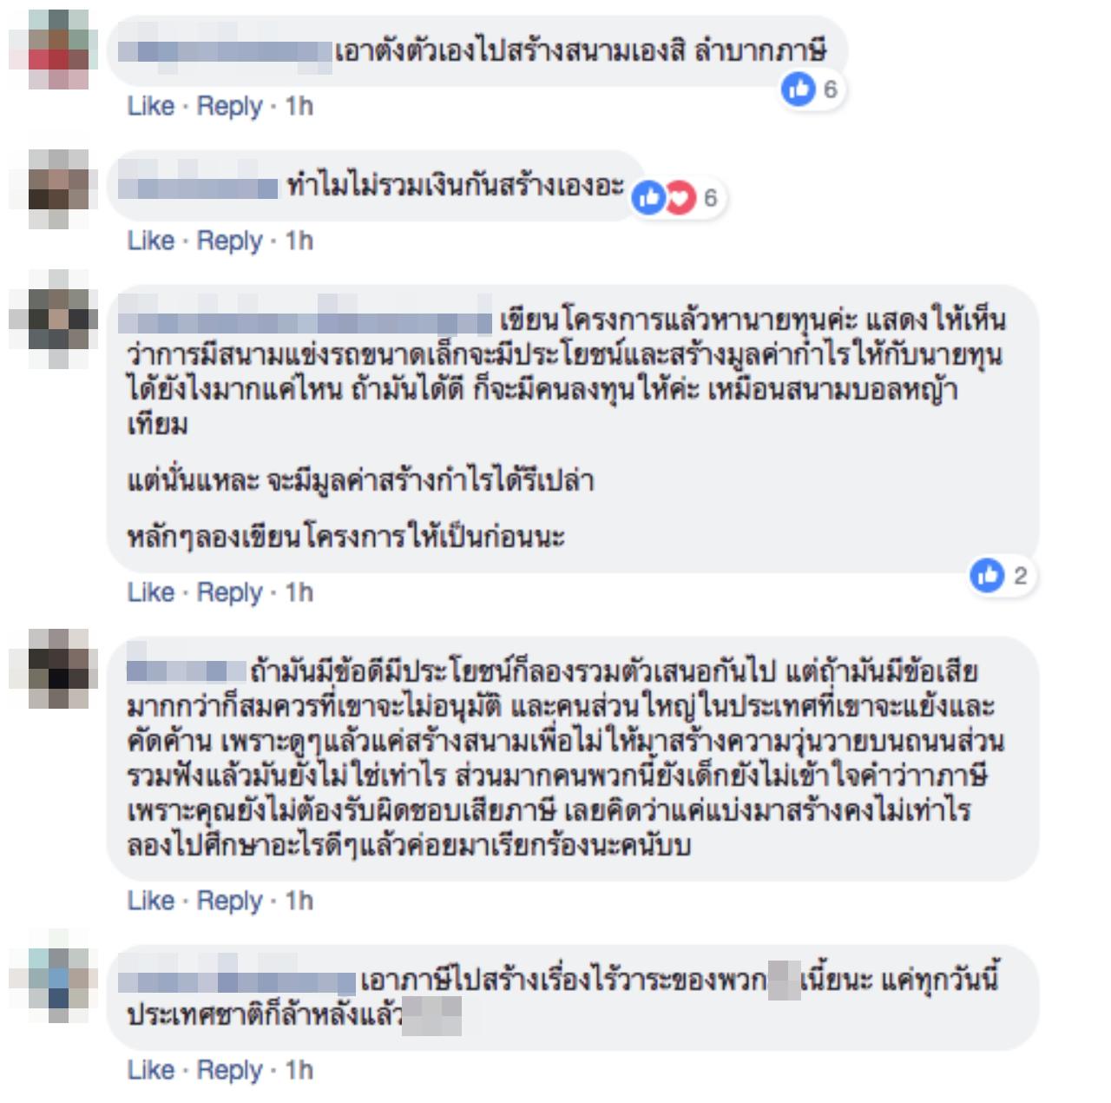This screenshot has width=1111, height=1103.
Task: Open the heart reaction on second comment
Action: click(x=680, y=198)
